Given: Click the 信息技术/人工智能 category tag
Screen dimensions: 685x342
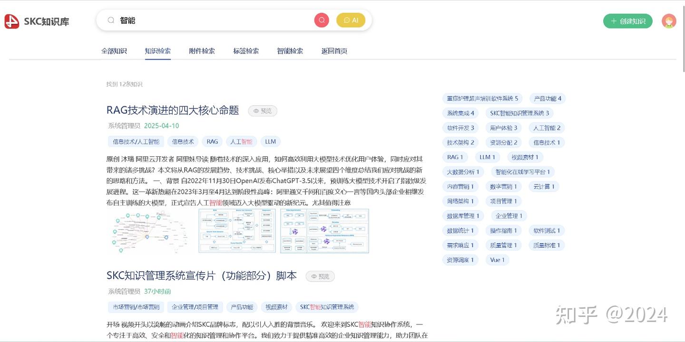Looking at the screenshot, I should 136,142.
